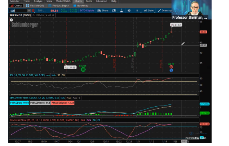The width and height of the screenshot is (229, 146).
Task: Expand the SLB symbol dropdown arrow
Action: [29, 11]
